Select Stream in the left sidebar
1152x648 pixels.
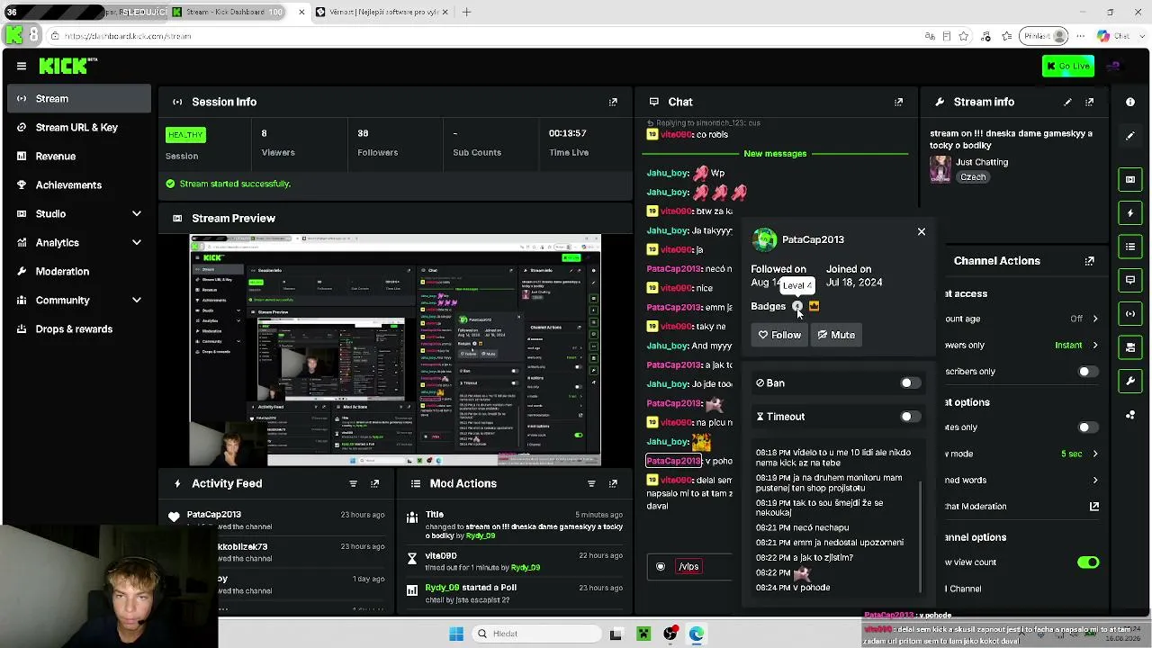(79, 98)
